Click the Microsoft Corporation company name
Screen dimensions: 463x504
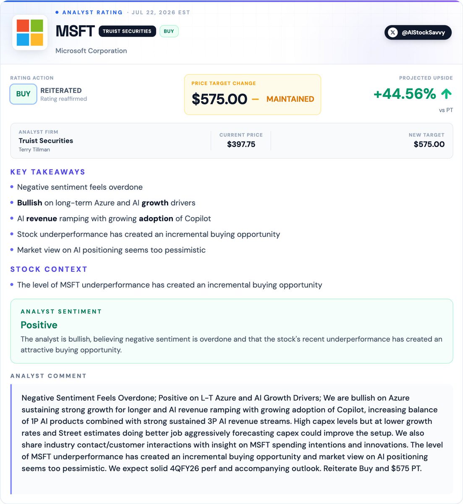(91, 51)
